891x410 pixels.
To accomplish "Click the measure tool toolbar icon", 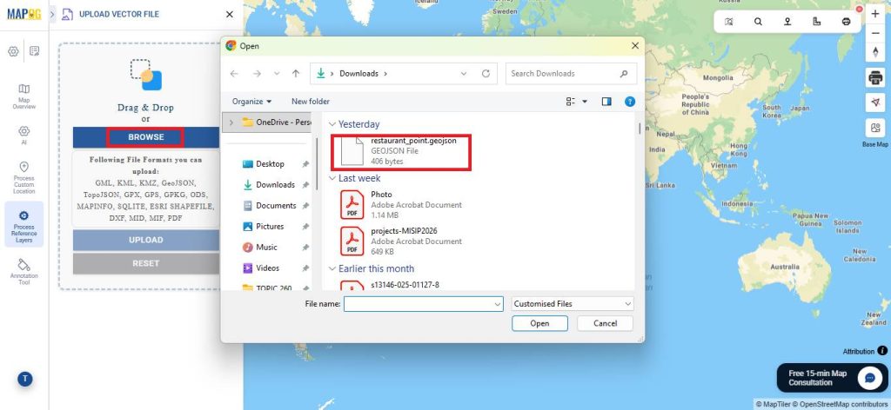I will coord(816,22).
